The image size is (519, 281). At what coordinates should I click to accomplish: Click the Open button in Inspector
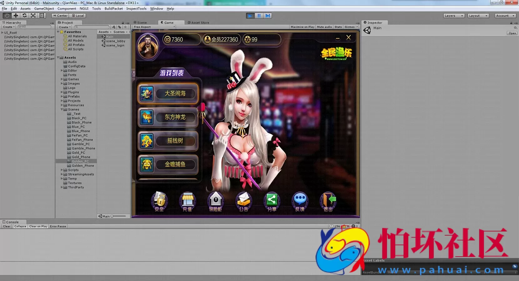(x=512, y=33)
